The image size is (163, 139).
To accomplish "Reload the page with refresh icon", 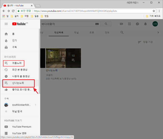I will [13, 11].
